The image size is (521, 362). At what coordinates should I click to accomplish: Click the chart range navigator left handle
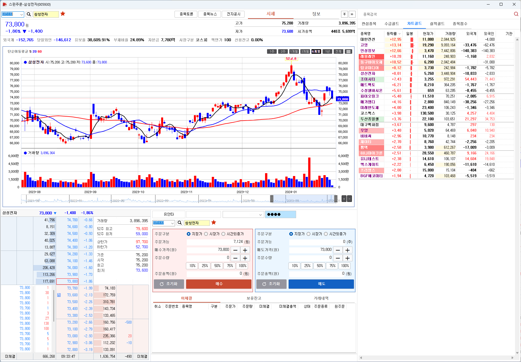click(x=272, y=199)
